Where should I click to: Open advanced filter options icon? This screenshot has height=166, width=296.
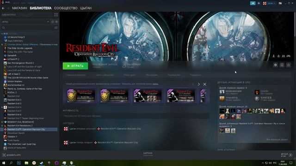click(x=56, y=28)
